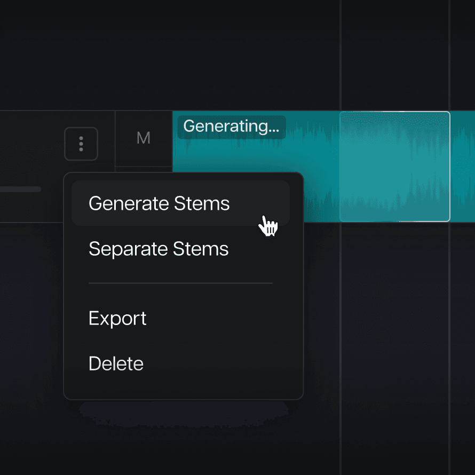Click the second vertical timeline grid line above the clip
This screenshot has width=475, height=475.
coord(449,53)
